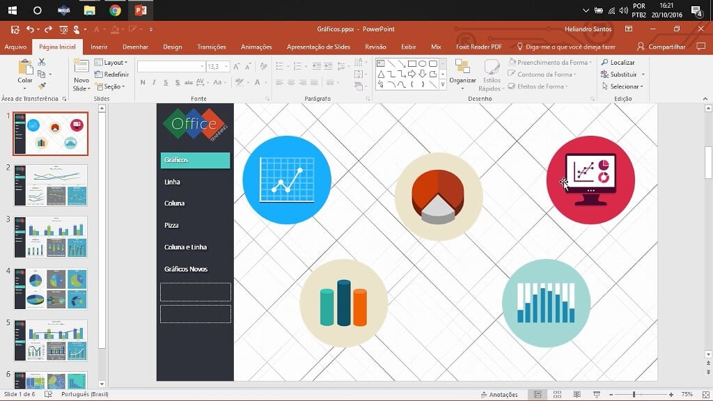Click the Cut scissors icon
Screen dimensions: 713x401
point(42,63)
